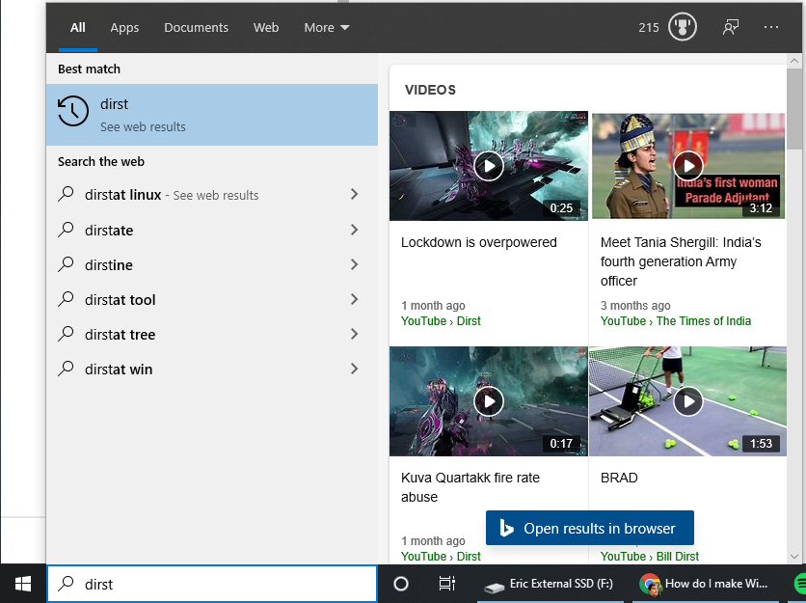Screen dimensions: 806x603
Task: Open the Microsoft Rewards trophy icon
Action: pyautogui.click(x=683, y=27)
